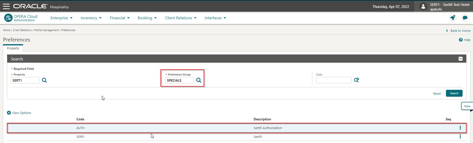
Task: Click the rocket quick launch icon
Action: tap(453, 18)
